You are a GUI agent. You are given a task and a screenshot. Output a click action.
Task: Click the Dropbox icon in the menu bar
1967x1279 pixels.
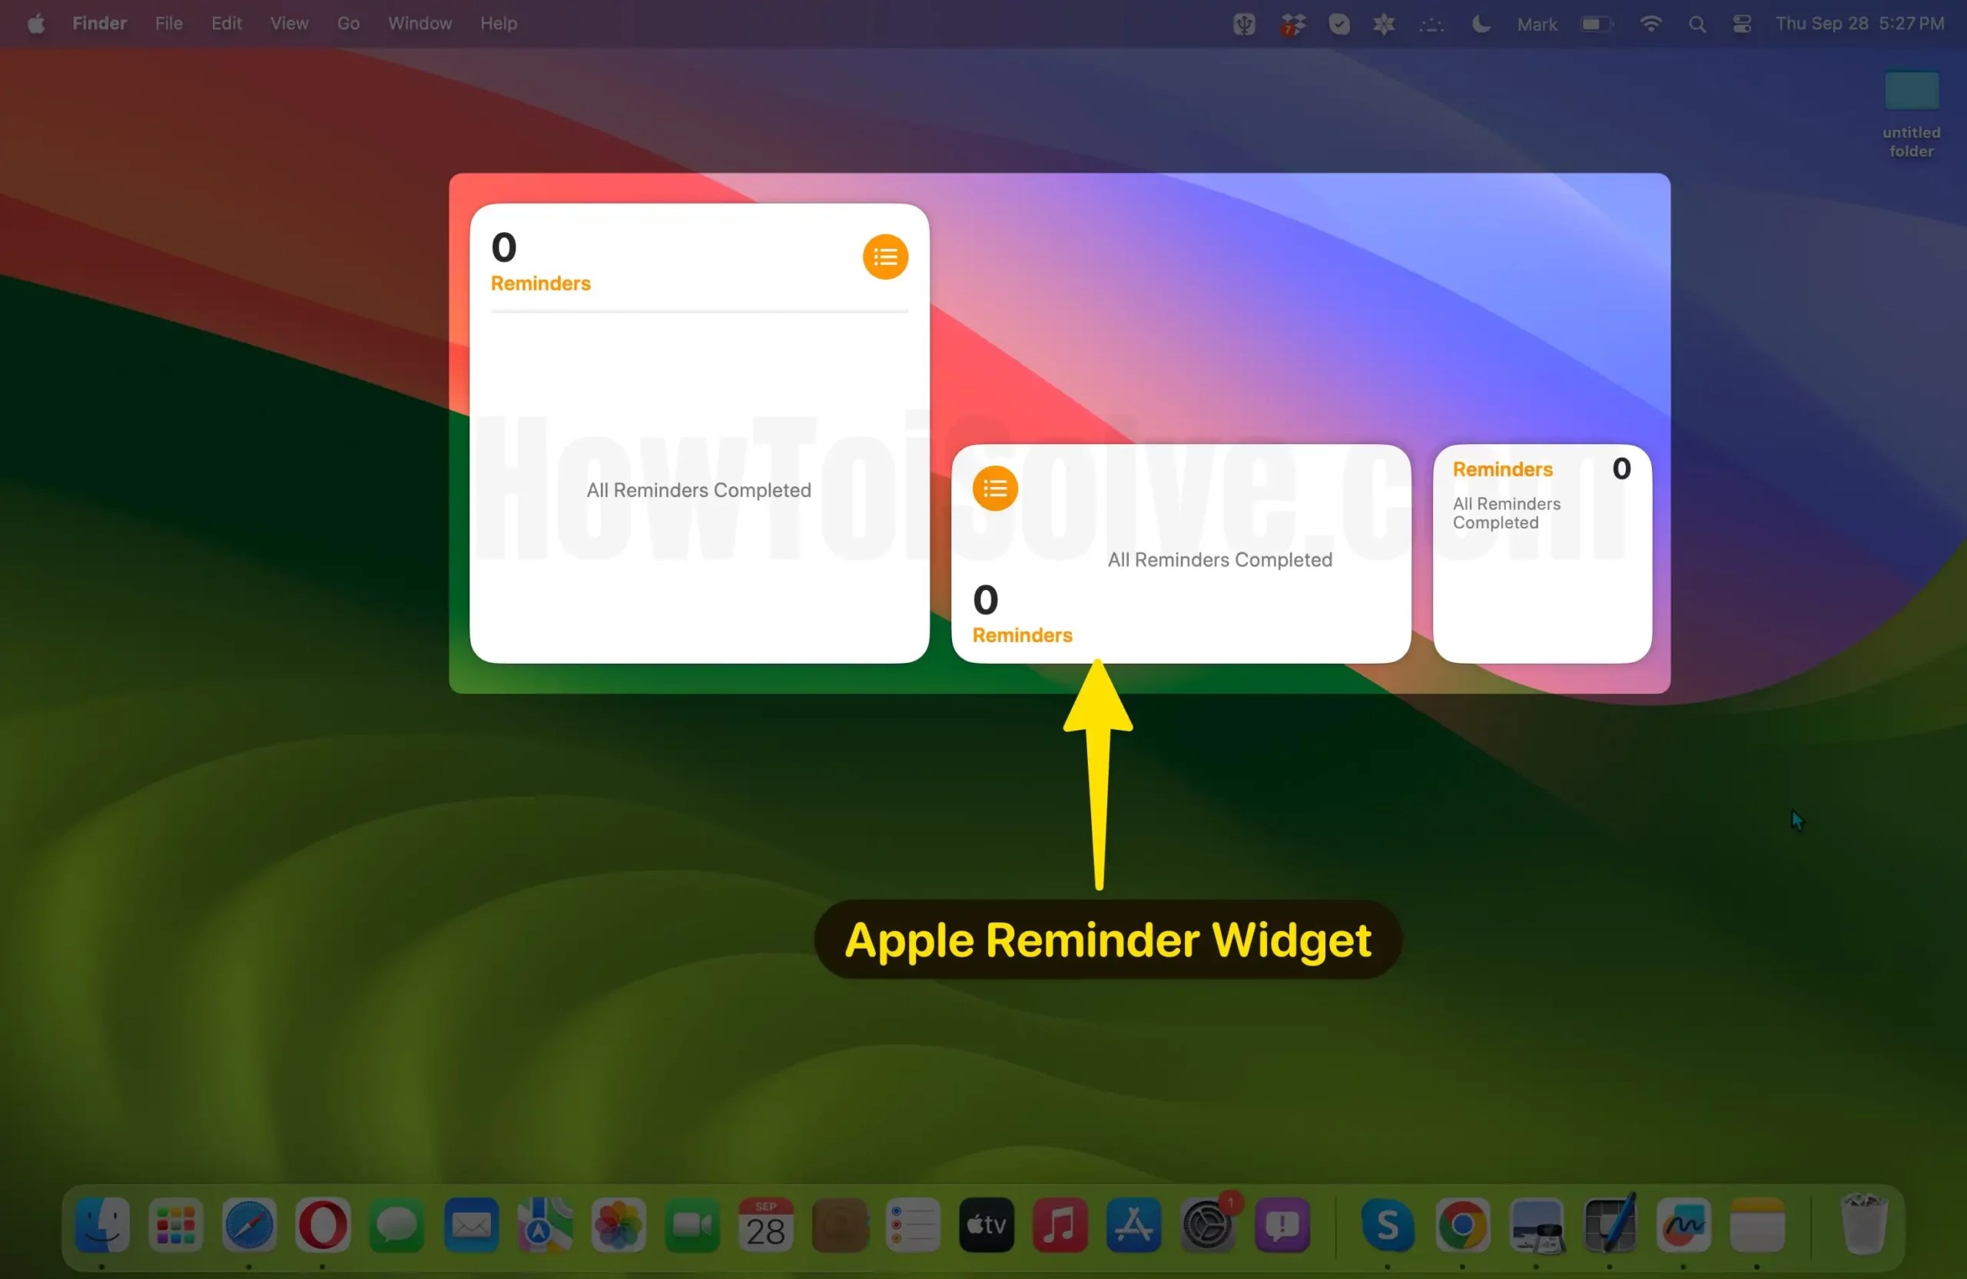click(x=1292, y=23)
